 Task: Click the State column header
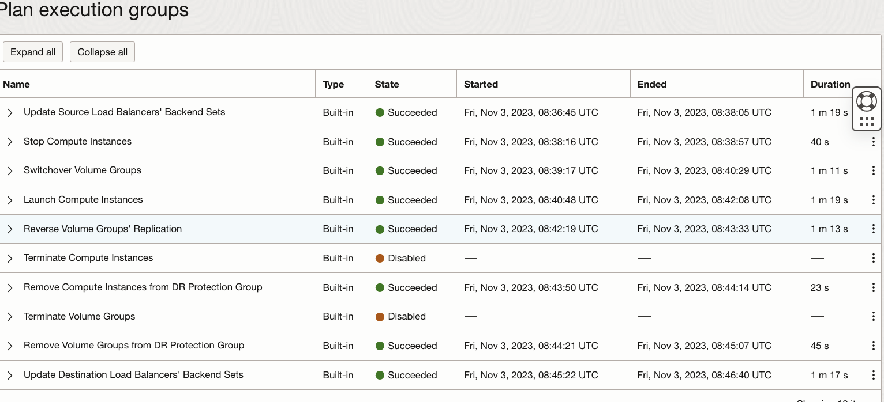coord(387,84)
